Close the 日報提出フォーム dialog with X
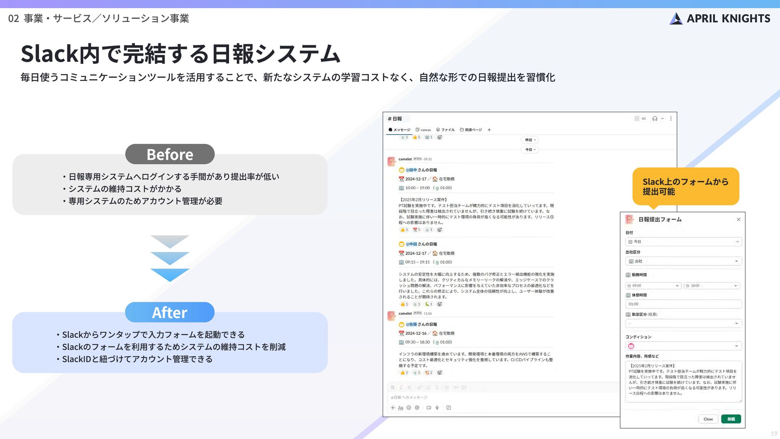This screenshot has height=439, width=780. pyautogui.click(x=739, y=219)
